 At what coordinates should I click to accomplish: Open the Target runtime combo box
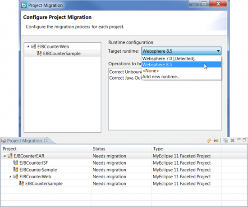(181, 51)
